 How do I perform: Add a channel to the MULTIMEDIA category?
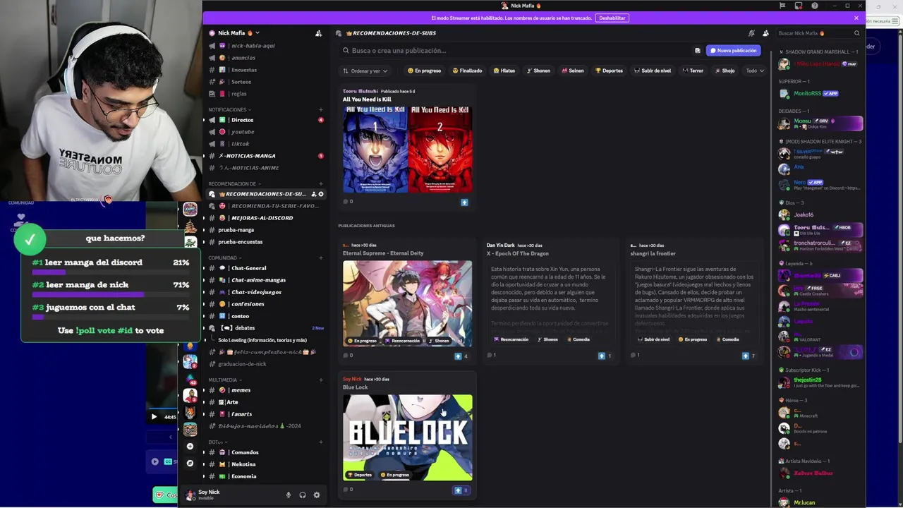(321, 380)
